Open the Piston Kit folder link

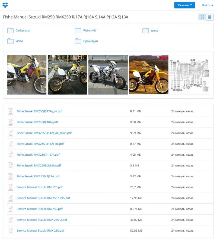tap(90, 30)
